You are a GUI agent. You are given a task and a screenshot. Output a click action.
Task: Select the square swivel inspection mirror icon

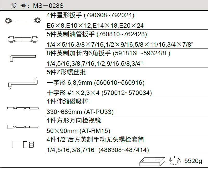click(x=23, y=127)
